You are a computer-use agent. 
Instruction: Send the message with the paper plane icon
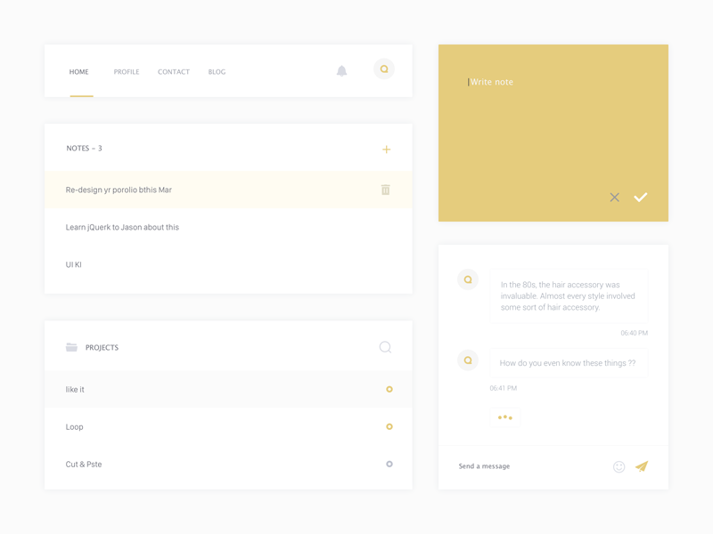coord(643,465)
